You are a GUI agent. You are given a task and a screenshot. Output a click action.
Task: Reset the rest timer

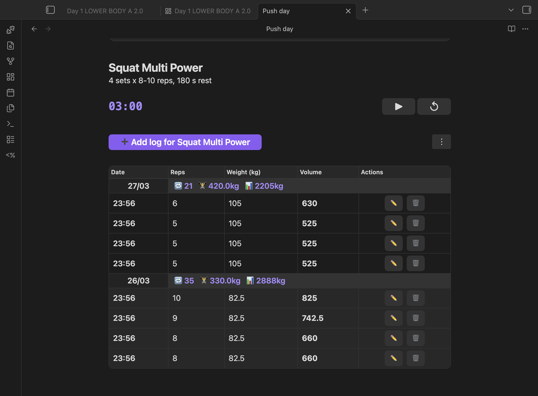tap(434, 106)
